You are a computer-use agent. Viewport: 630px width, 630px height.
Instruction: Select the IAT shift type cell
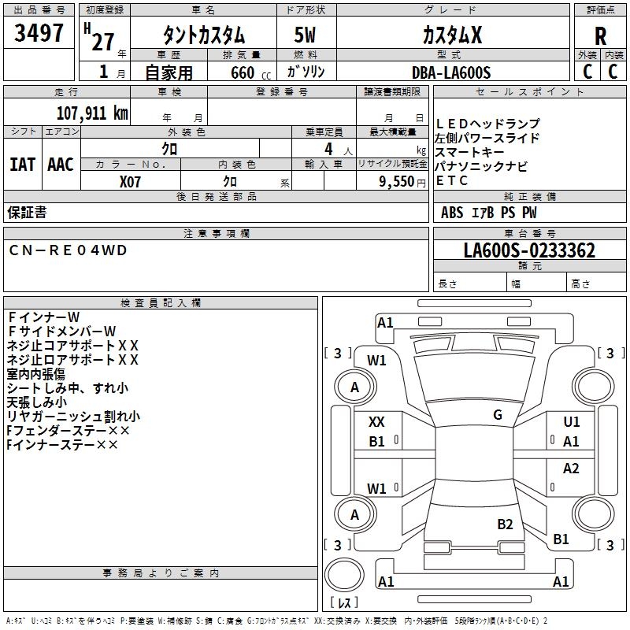click(22, 165)
